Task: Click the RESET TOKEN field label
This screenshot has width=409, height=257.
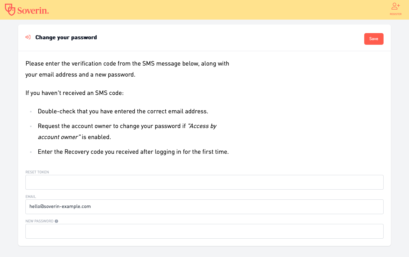Action: tap(37, 172)
